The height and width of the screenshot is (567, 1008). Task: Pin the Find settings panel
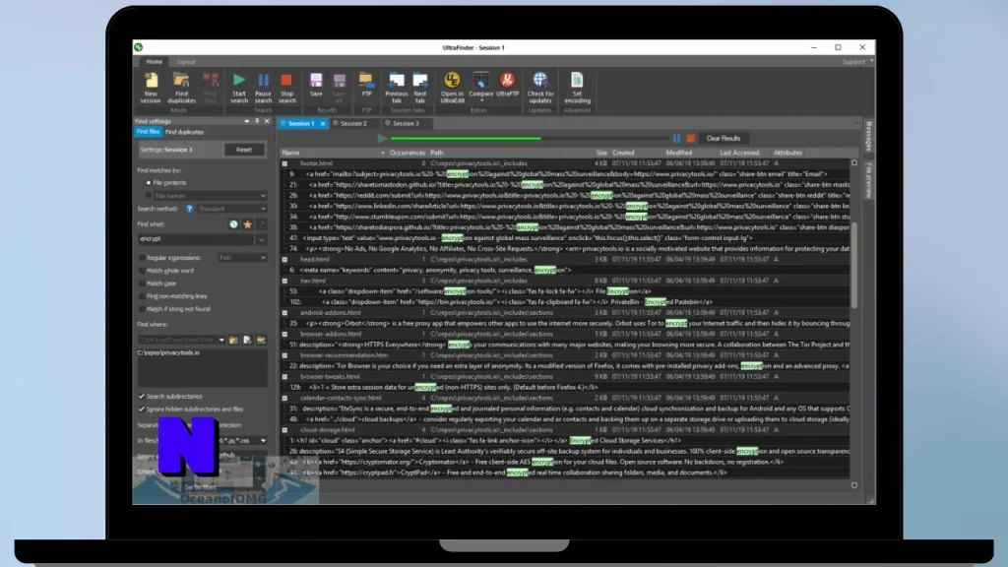[257, 121]
